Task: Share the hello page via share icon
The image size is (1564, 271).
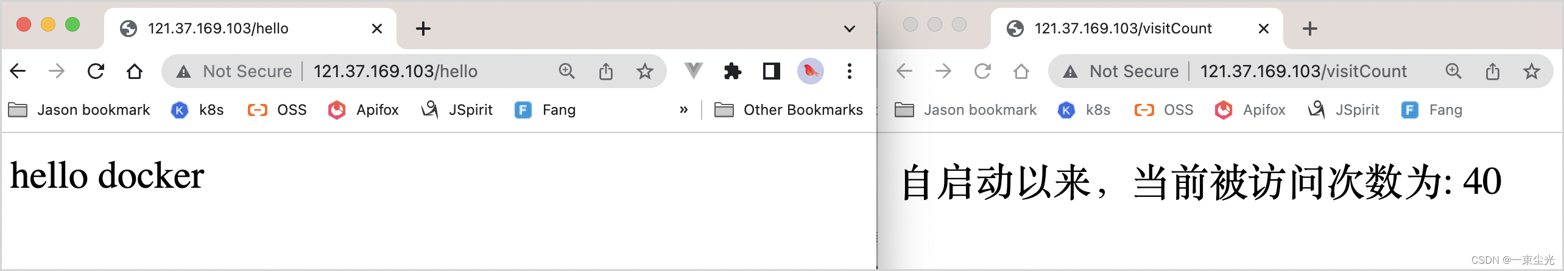Action: pos(605,72)
